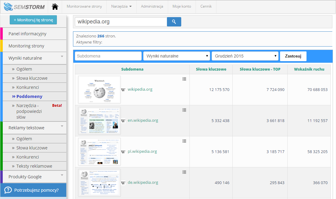Click the domain search field containing wikipedia.org
The width and height of the screenshot is (336, 199).
click(x=121, y=22)
